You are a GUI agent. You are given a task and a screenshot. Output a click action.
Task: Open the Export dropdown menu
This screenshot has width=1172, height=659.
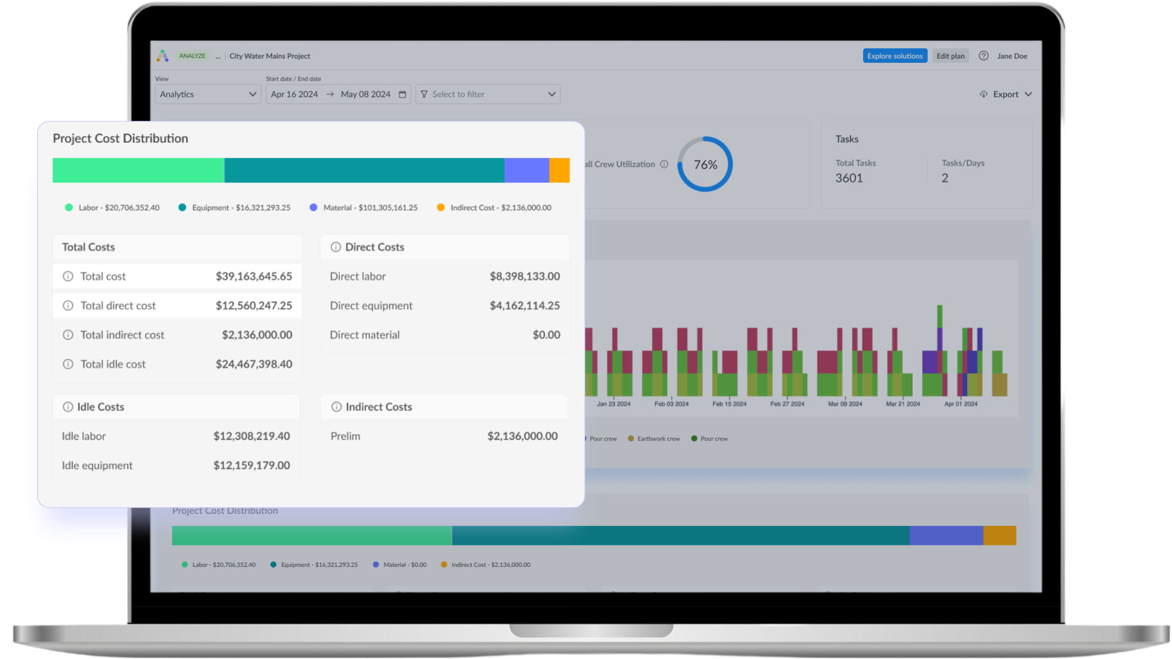point(1006,95)
